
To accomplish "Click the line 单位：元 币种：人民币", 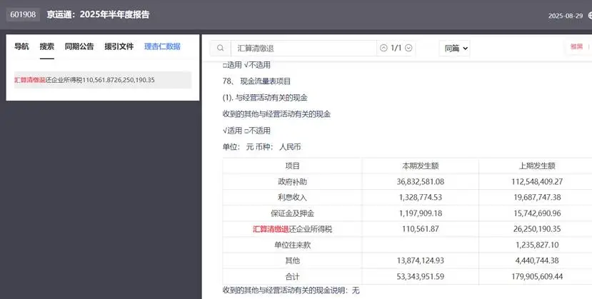I will pos(261,147).
